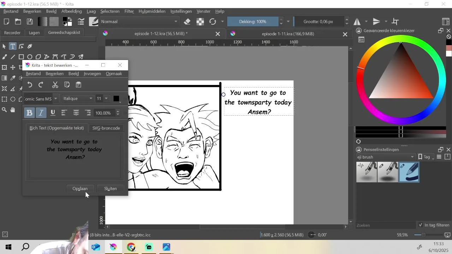
Task: Cut text with the scissors icon
Action: pos(55,85)
